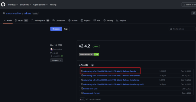Click the 47 people reacted text
Screen dimensions: 196x102
coord(94,99)
